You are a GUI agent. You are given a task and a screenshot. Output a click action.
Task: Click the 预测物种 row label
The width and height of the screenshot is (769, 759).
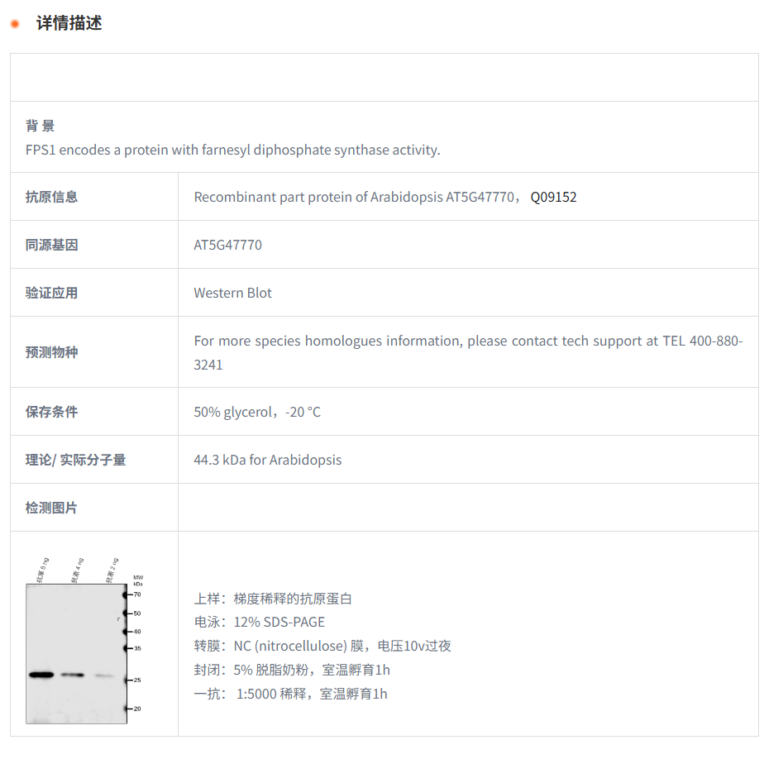coord(51,352)
